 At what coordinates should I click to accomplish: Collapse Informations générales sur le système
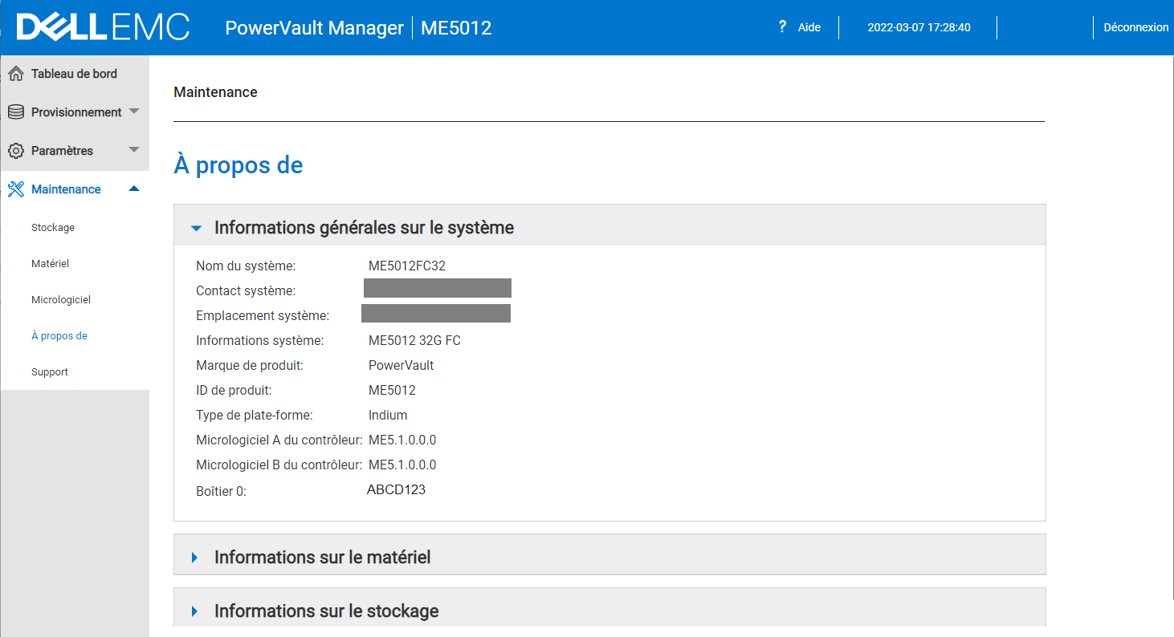195,227
